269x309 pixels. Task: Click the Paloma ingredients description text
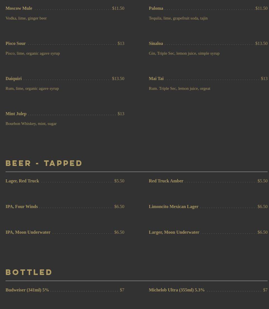pyautogui.click(x=178, y=18)
